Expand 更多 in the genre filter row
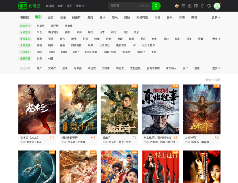The height and width of the screenshot is (183, 238). [216, 39]
